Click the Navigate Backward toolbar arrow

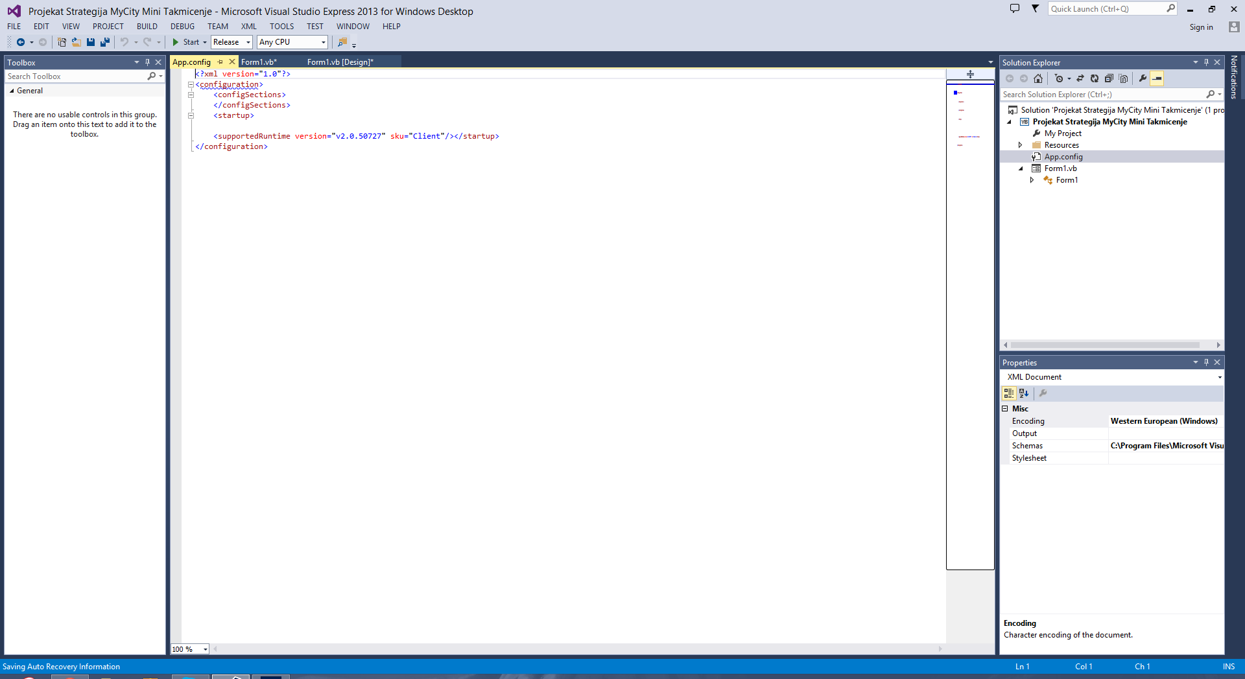pos(21,42)
